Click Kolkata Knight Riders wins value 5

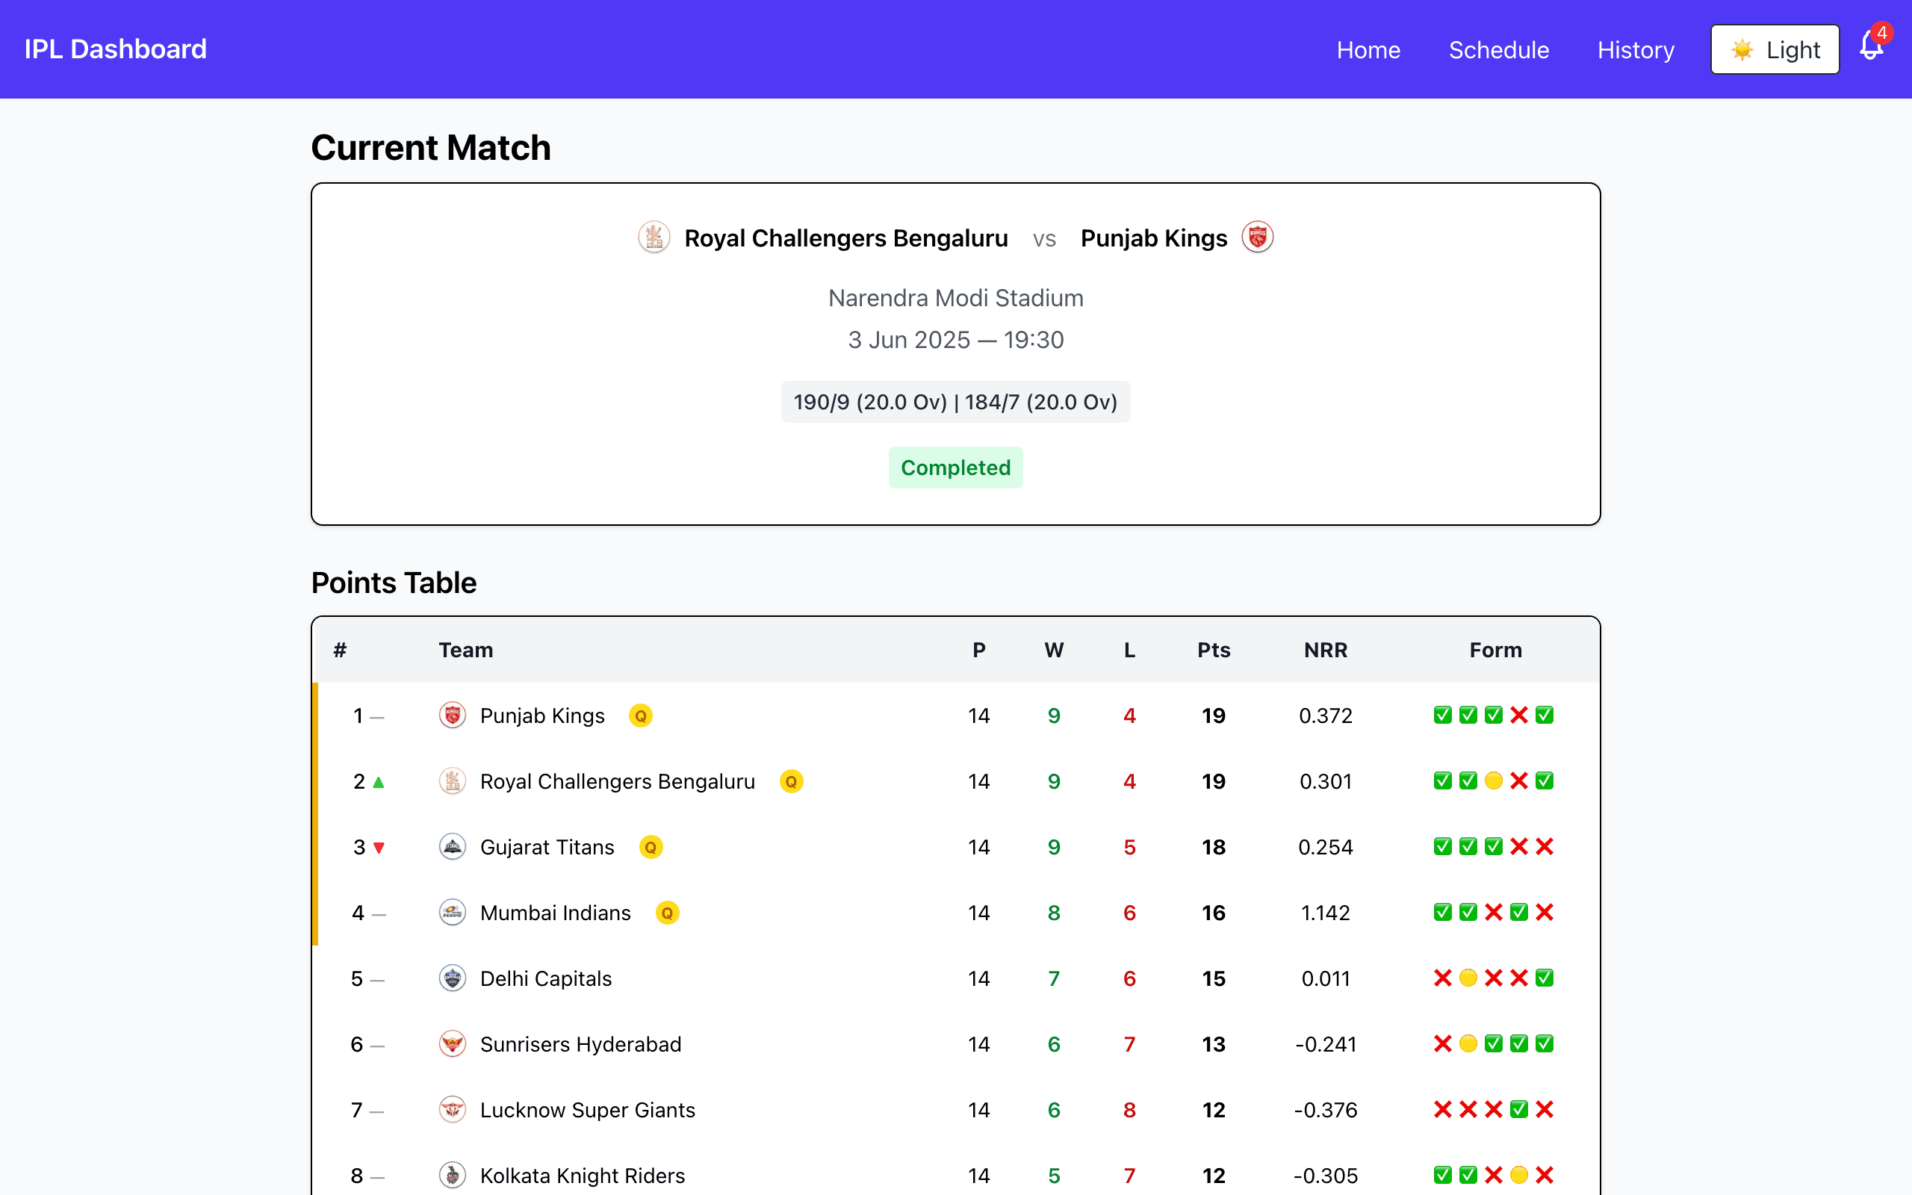point(1054,1176)
